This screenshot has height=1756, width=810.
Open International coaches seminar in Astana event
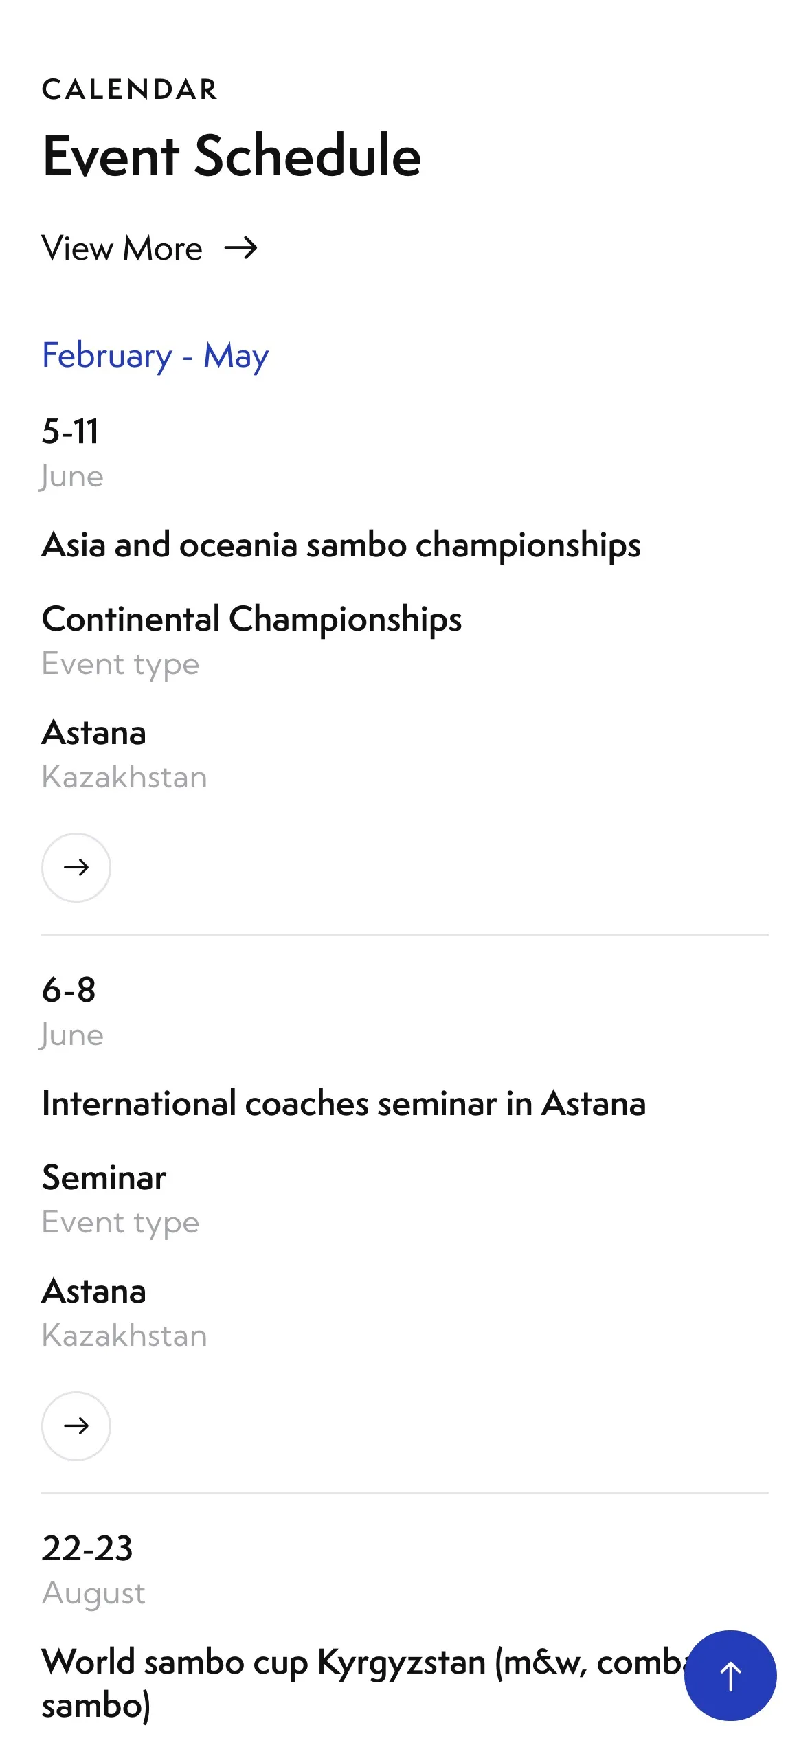coord(344,1103)
